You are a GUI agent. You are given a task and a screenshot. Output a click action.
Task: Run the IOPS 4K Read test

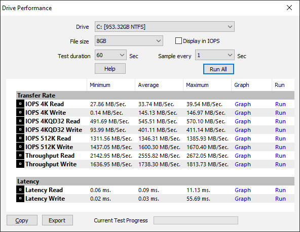coord(280,104)
